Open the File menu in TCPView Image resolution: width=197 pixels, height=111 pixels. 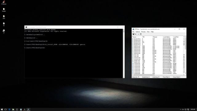(x=133, y=32)
